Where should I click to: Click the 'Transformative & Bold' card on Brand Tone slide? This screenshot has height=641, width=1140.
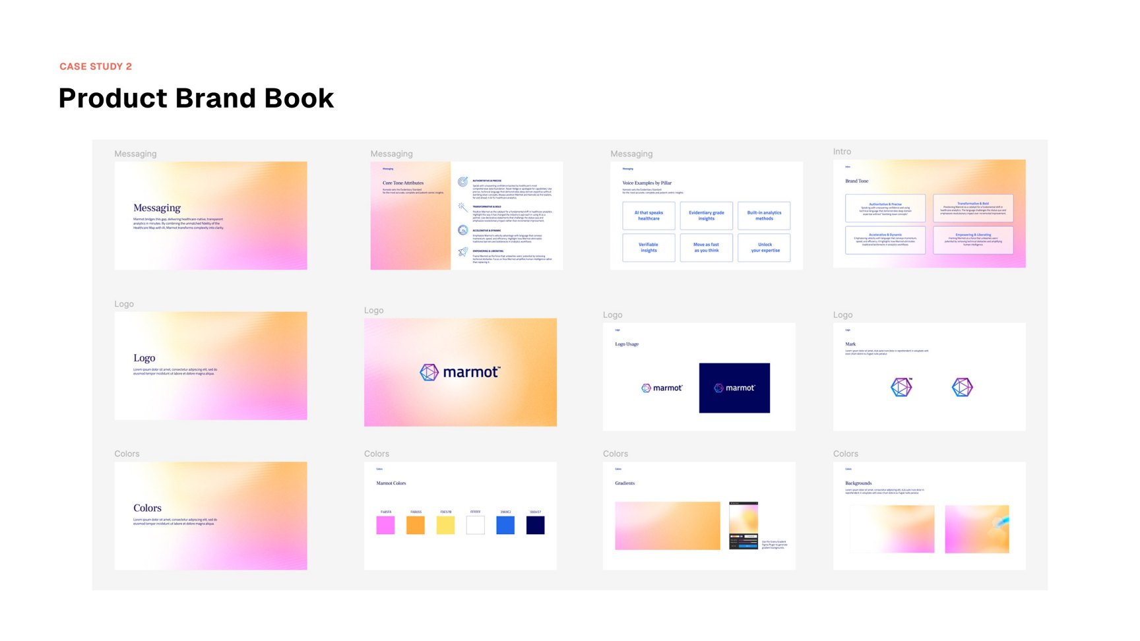click(x=973, y=208)
